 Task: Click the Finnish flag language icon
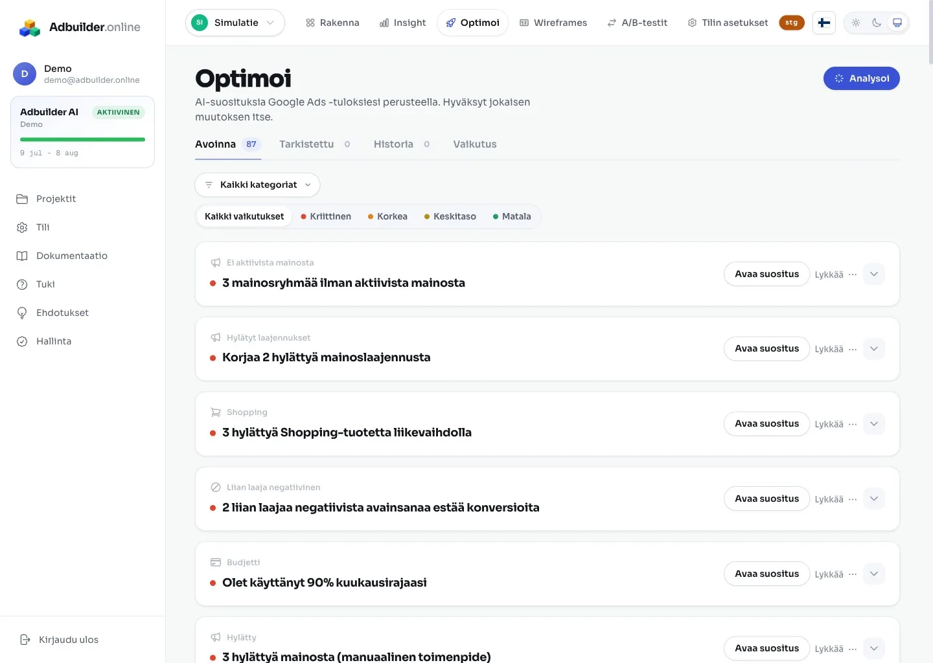point(824,23)
